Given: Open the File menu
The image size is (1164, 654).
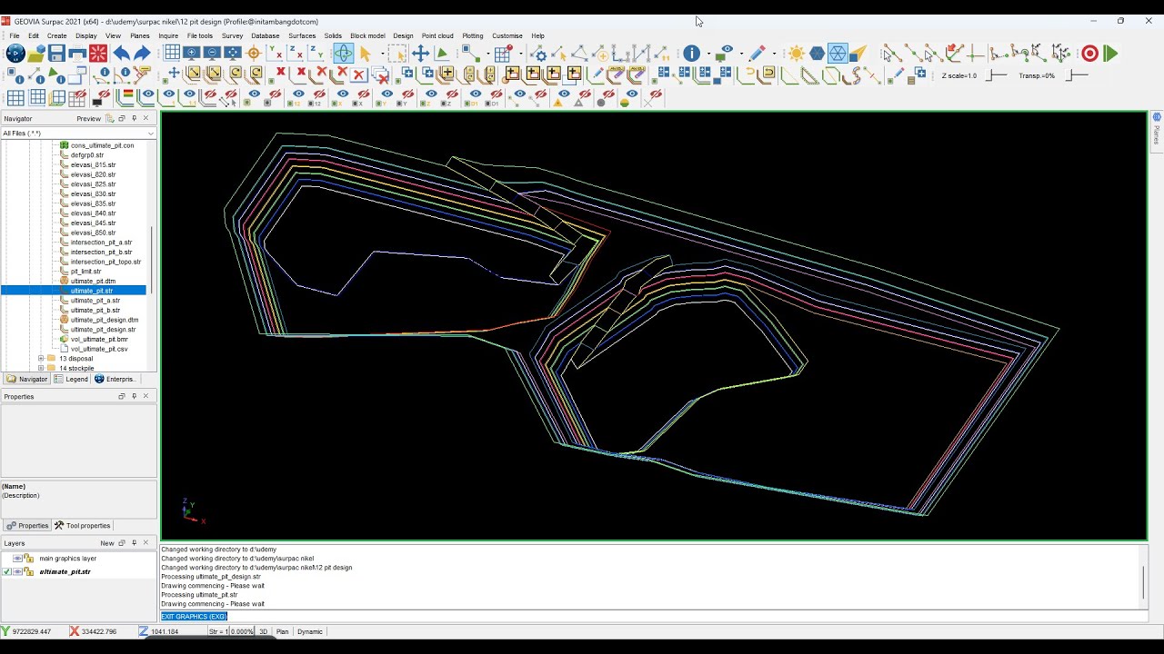Looking at the screenshot, I should 15,36.
